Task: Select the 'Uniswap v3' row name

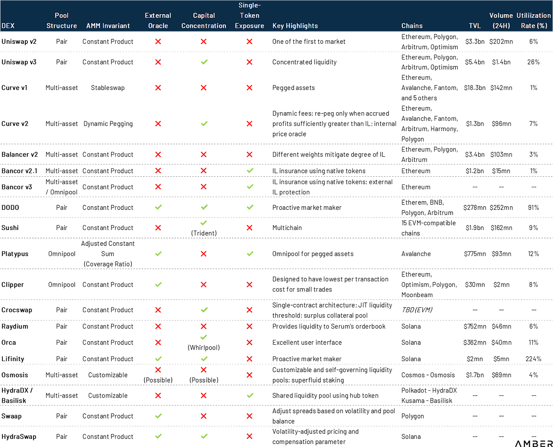Action: tap(19, 62)
